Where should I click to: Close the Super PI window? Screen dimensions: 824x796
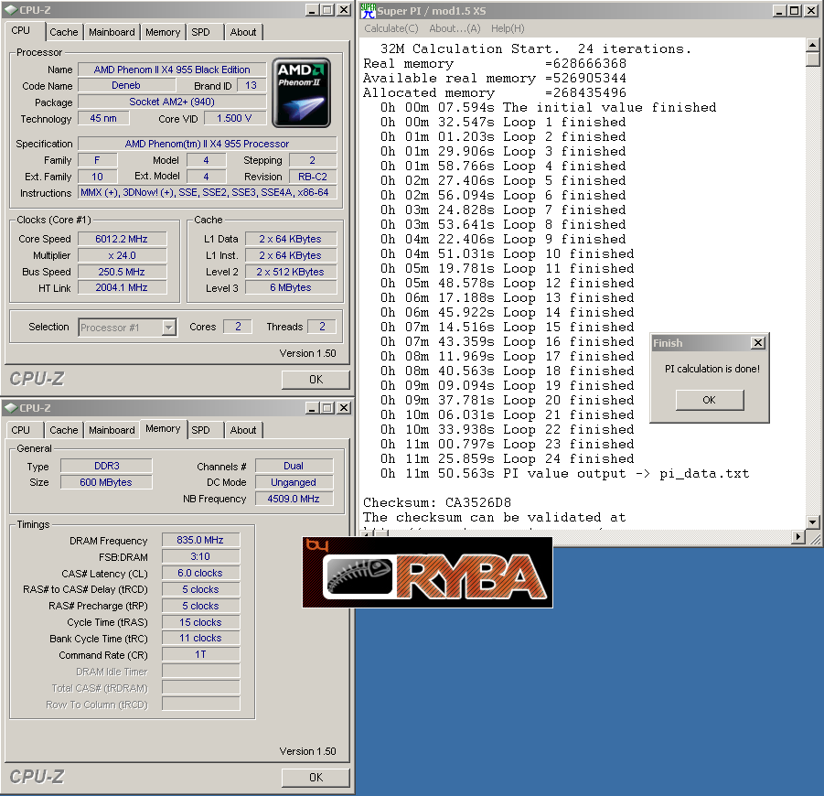pyautogui.click(x=811, y=10)
